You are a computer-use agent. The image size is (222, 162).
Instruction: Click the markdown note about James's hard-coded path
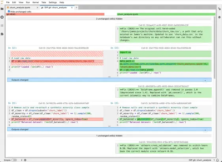(164, 34)
